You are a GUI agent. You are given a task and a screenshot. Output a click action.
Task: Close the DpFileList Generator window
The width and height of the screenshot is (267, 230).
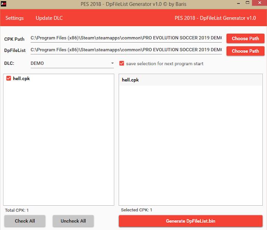tap(259, 3)
